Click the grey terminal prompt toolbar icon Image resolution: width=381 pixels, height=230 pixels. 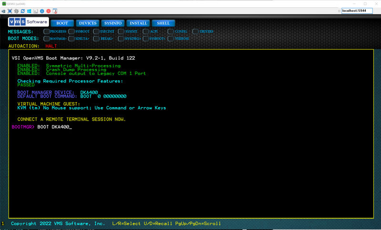coord(35,11)
